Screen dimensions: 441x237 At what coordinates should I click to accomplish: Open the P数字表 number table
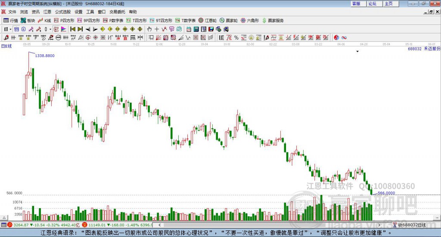click(x=113, y=21)
